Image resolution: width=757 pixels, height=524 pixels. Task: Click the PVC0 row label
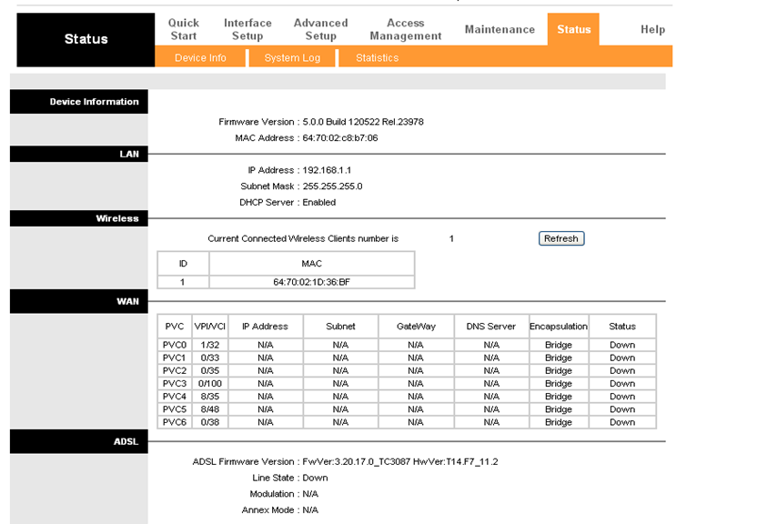[x=175, y=345]
